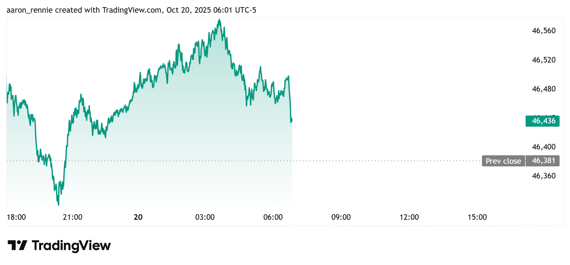The image size is (570, 265).
Task: Click the 46,381 previous close value
Action: (x=543, y=161)
